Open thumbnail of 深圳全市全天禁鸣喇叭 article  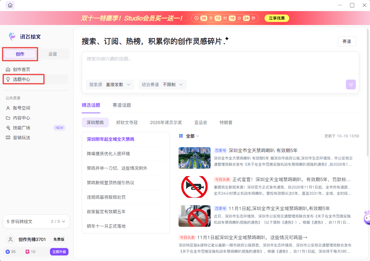pos(195,158)
